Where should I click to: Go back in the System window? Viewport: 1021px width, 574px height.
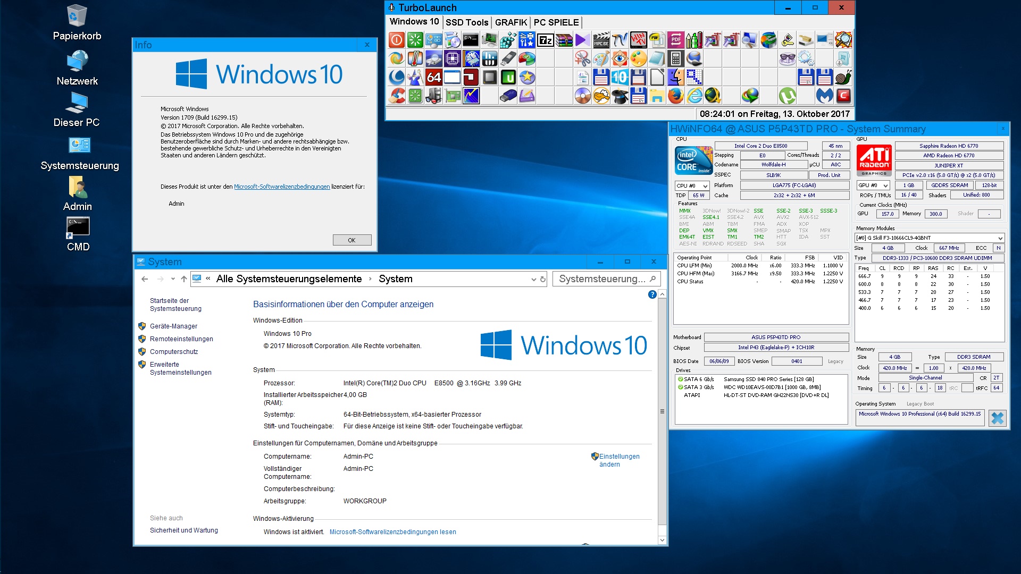pyautogui.click(x=145, y=279)
